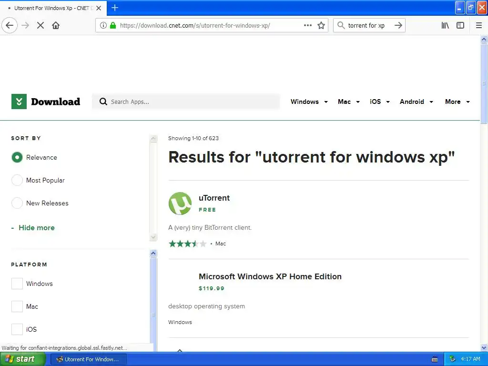Stop loading the page with X button
Screen dimensions: 488x366
tap(41, 25)
